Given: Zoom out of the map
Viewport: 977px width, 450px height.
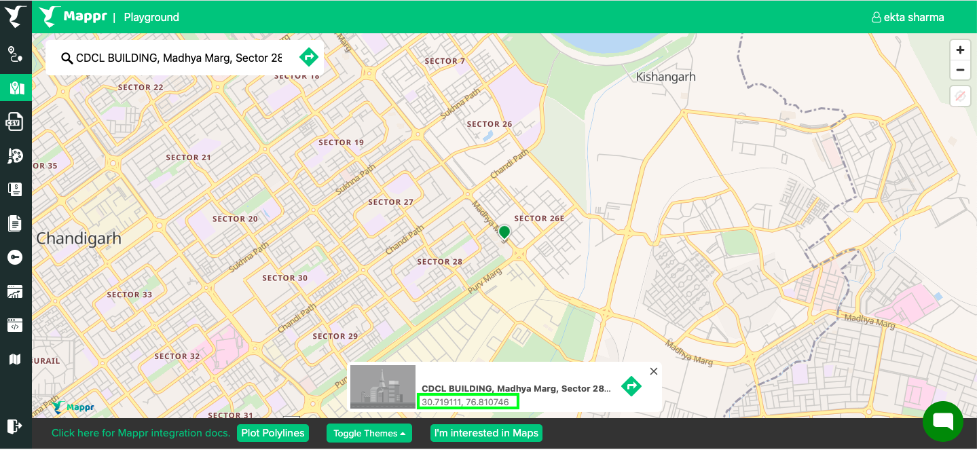Looking at the screenshot, I should coord(959,70).
